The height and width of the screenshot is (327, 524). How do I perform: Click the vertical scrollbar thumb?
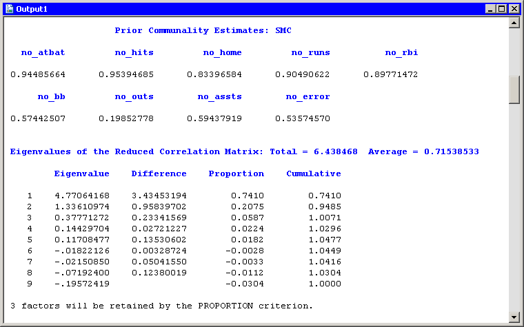click(x=514, y=89)
